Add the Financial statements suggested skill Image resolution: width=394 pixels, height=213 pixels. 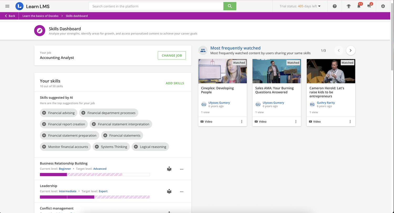pos(122,135)
